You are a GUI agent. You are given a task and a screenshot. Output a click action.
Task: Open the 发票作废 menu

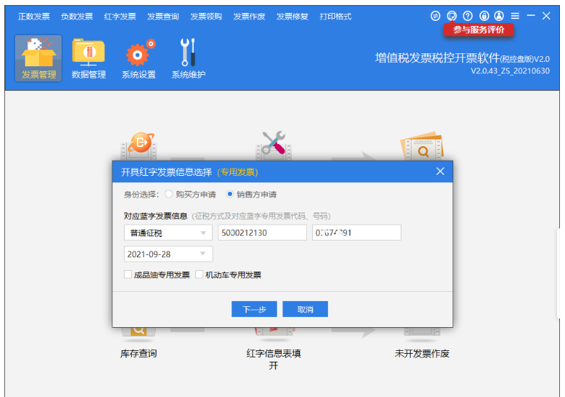pos(249,17)
